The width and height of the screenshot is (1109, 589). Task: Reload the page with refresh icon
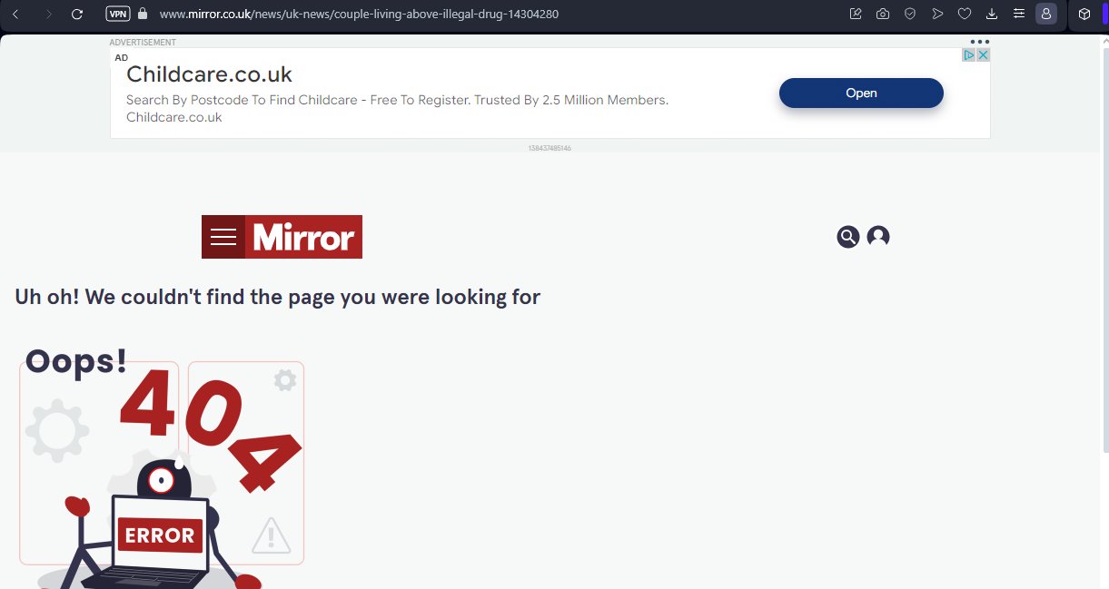pos(77,14)
